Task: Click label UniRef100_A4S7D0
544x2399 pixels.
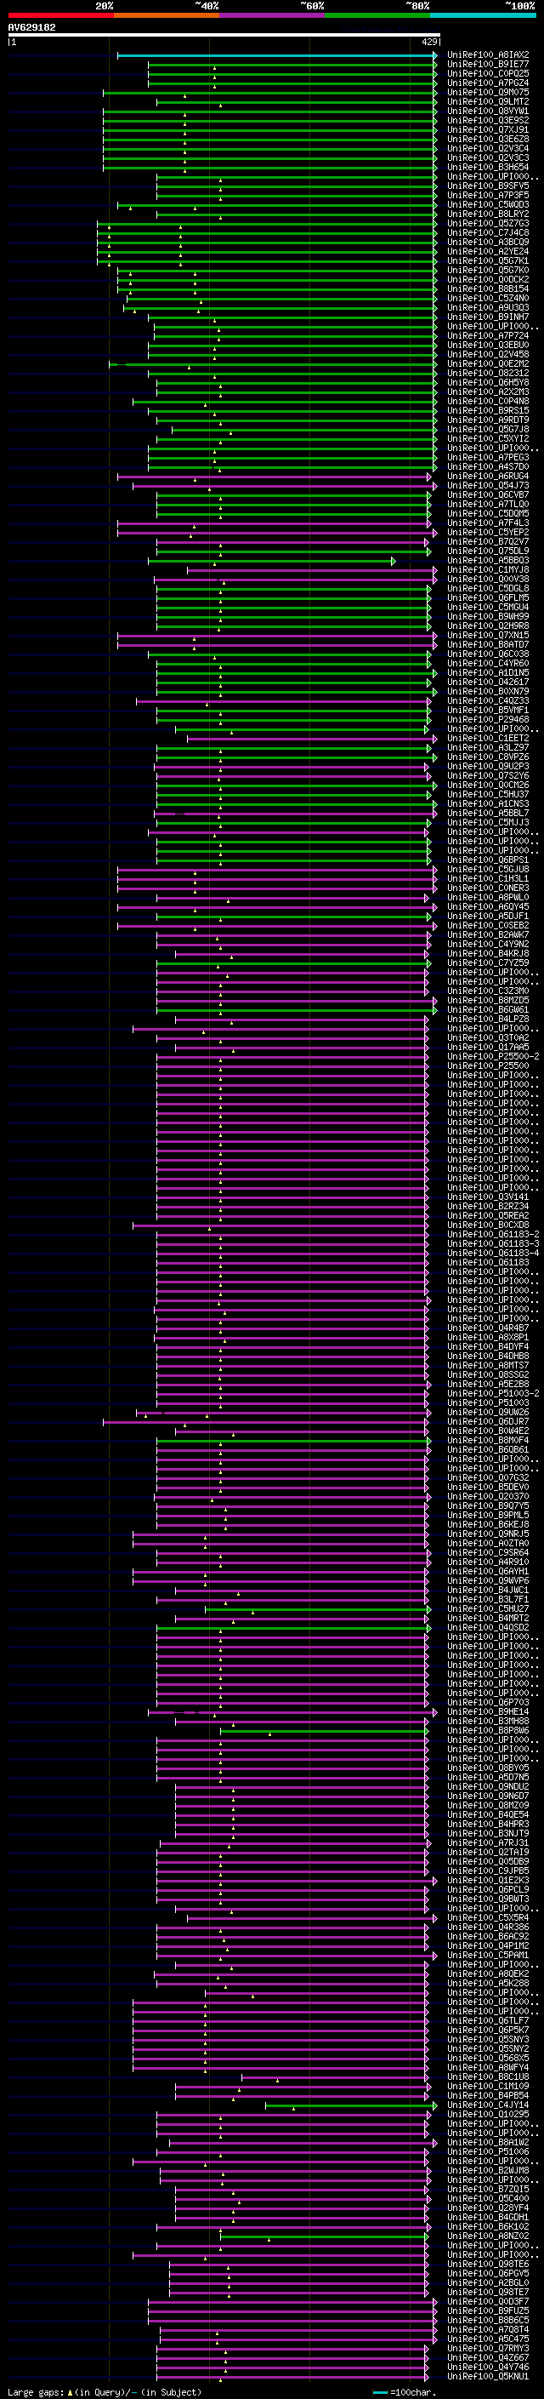Action: [x=487, y=466]
